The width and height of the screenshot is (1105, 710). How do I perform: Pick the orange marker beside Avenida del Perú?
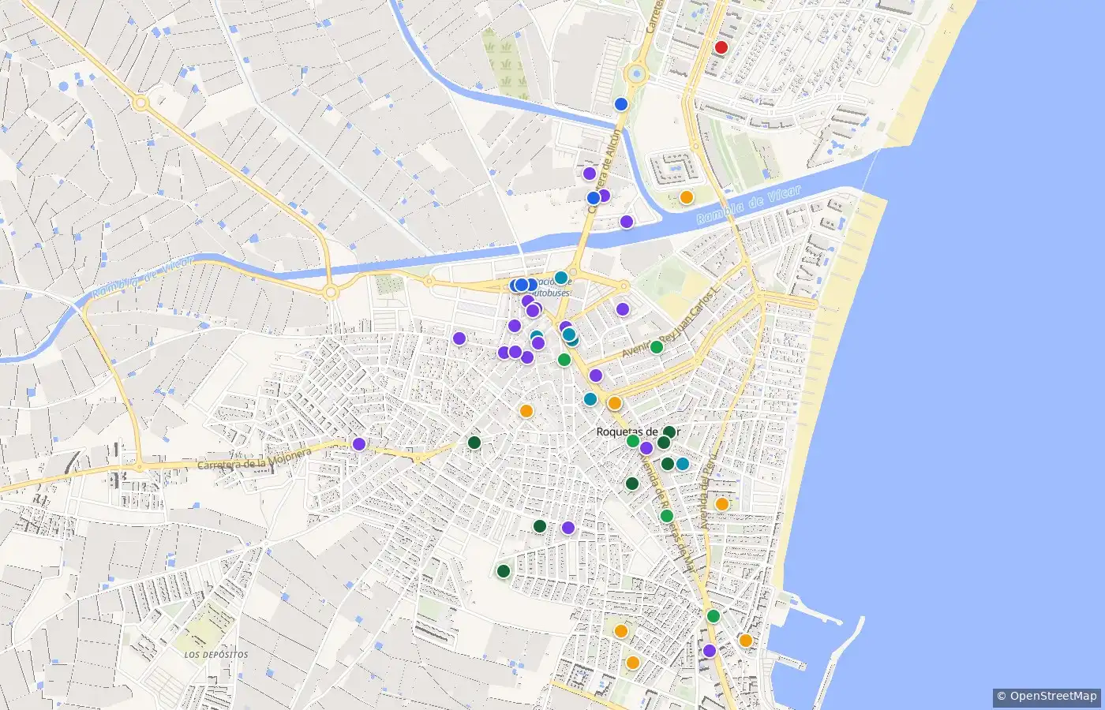pyautogui.click(x=721, y=504)
